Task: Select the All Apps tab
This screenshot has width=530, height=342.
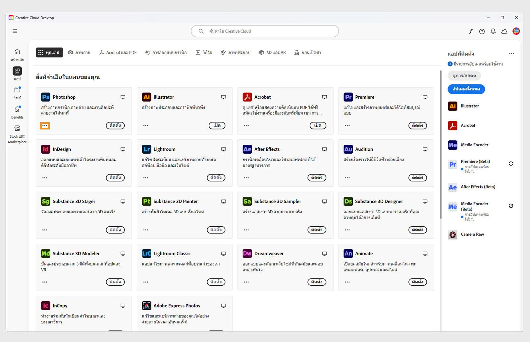Action: point(49,52)
